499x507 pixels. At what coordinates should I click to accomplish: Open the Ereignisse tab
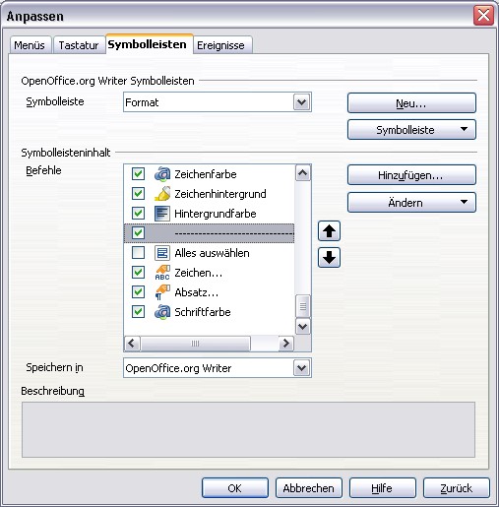pos(220,45)
